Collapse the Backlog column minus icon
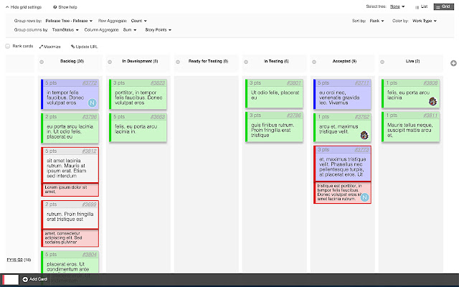 point(42,62)
